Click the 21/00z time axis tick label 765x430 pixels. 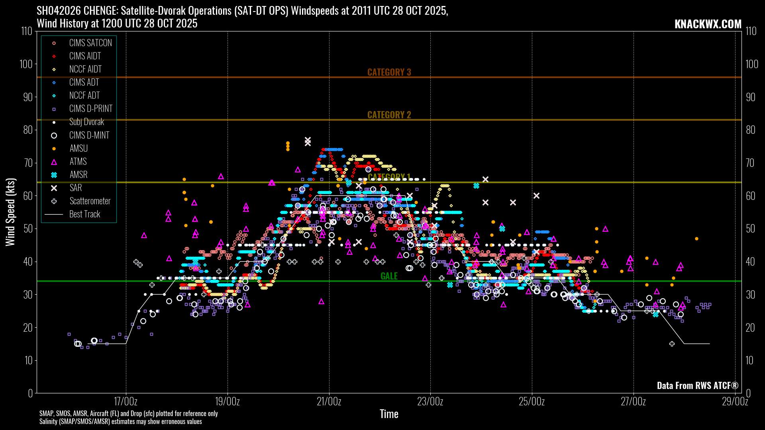329,401
